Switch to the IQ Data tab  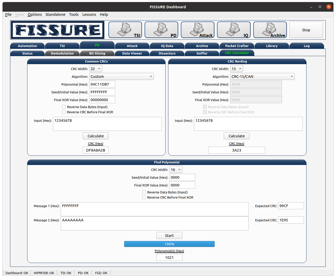(167, 46)
